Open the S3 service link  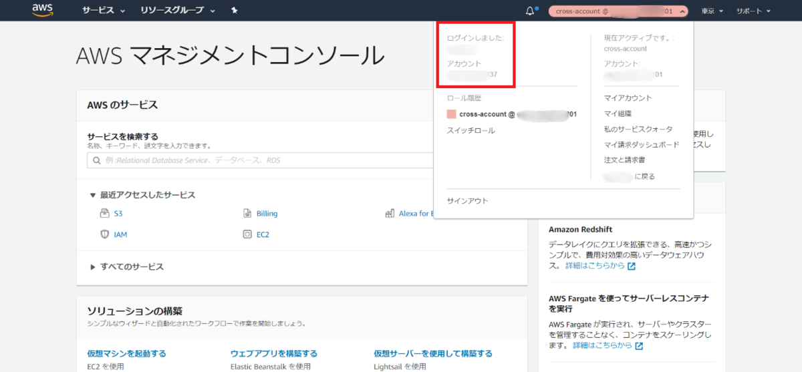[118, 214]
